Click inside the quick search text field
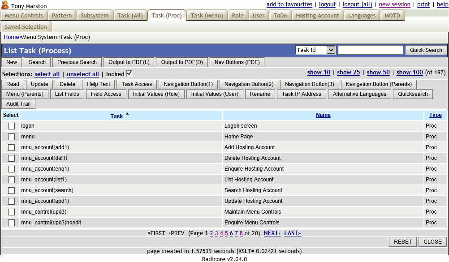 pos(371,50)
